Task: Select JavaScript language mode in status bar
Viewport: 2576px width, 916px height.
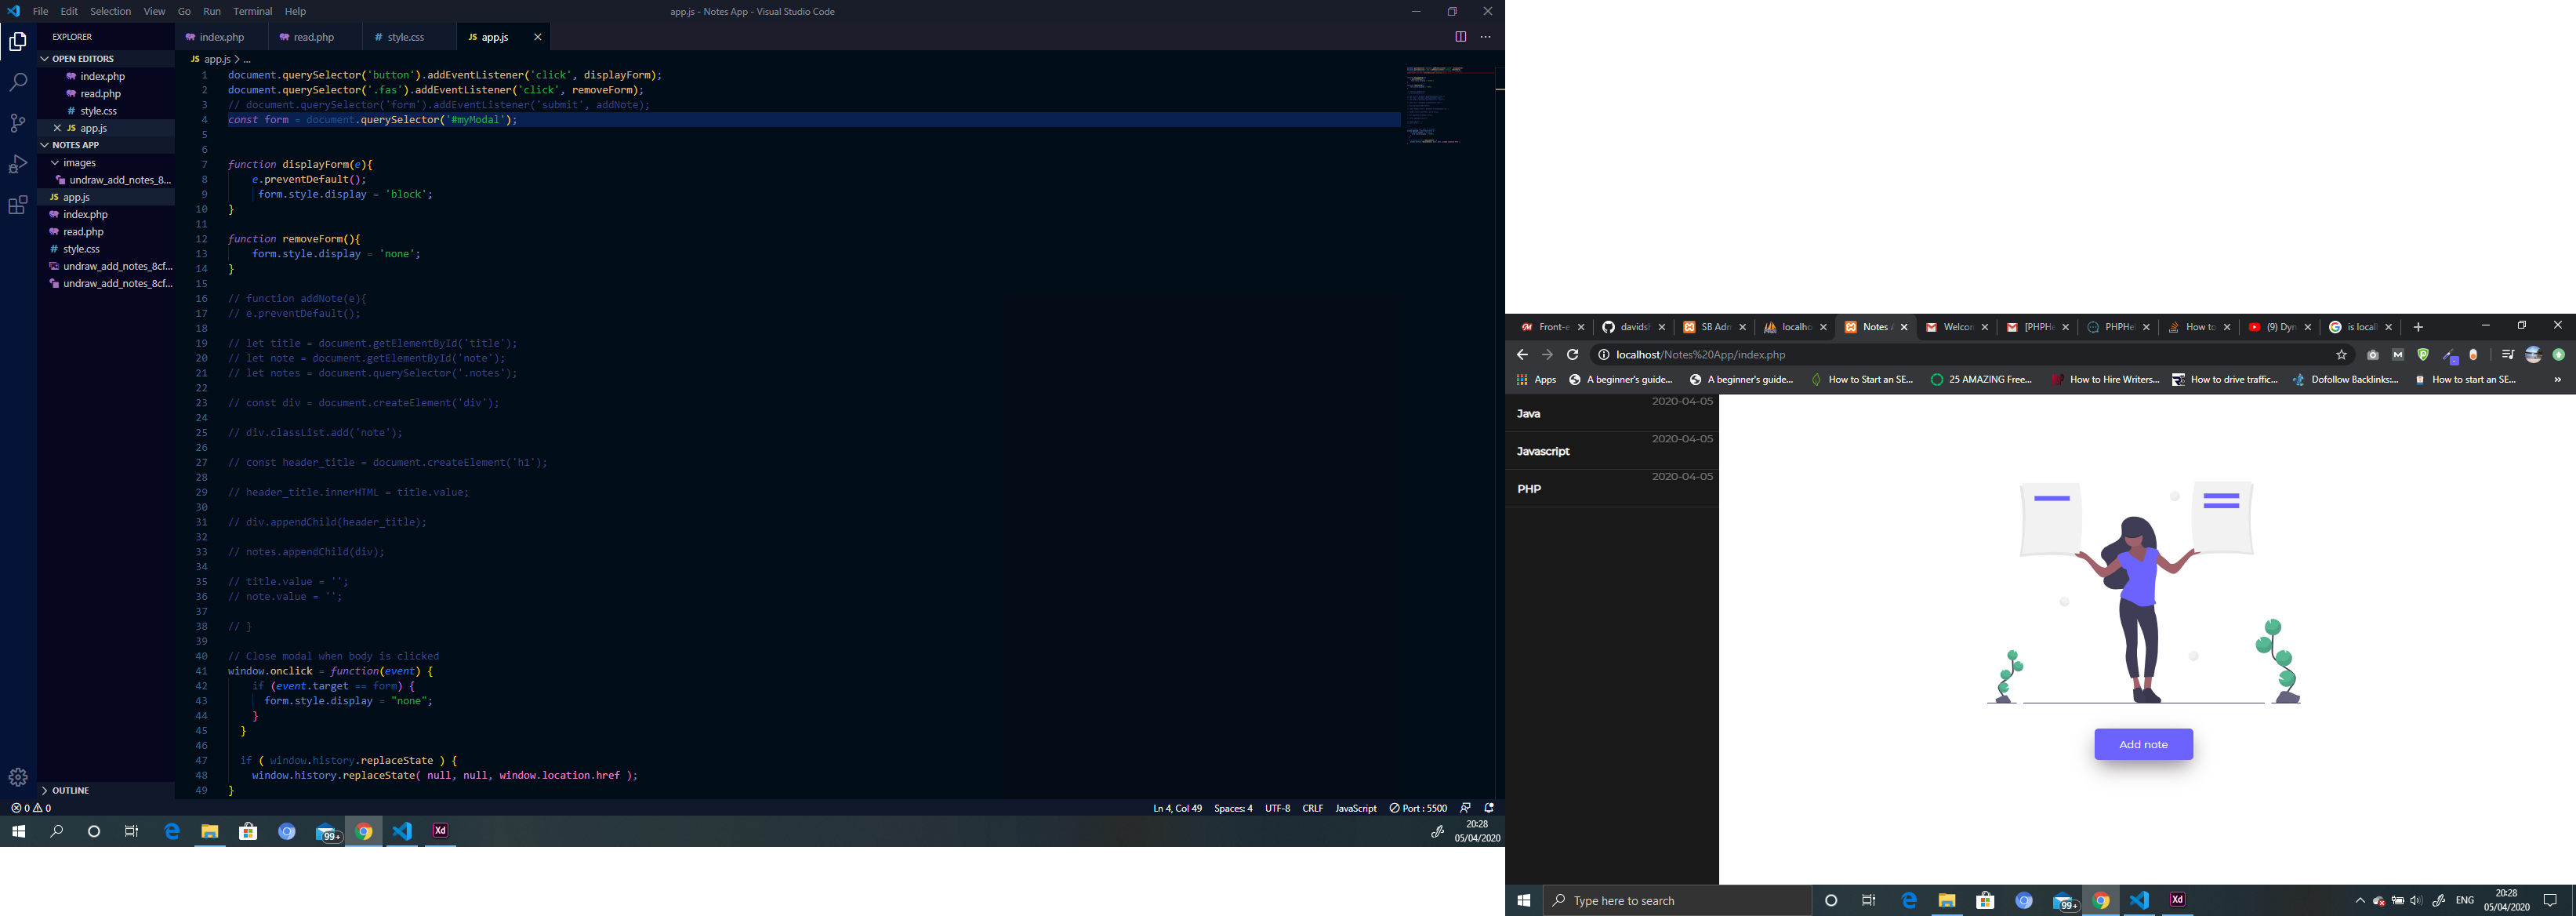Action: pos(1356,808)
